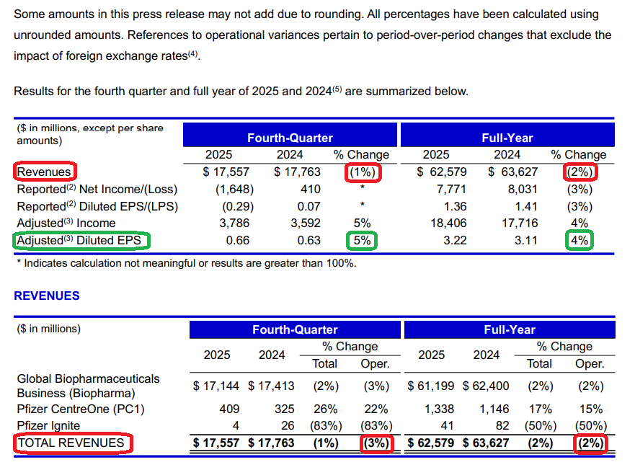This screenshot has height=470, width=635.
Task: Select the red-boxed TOTAL REVENUES row label
Action: click(x=71, y=443)
